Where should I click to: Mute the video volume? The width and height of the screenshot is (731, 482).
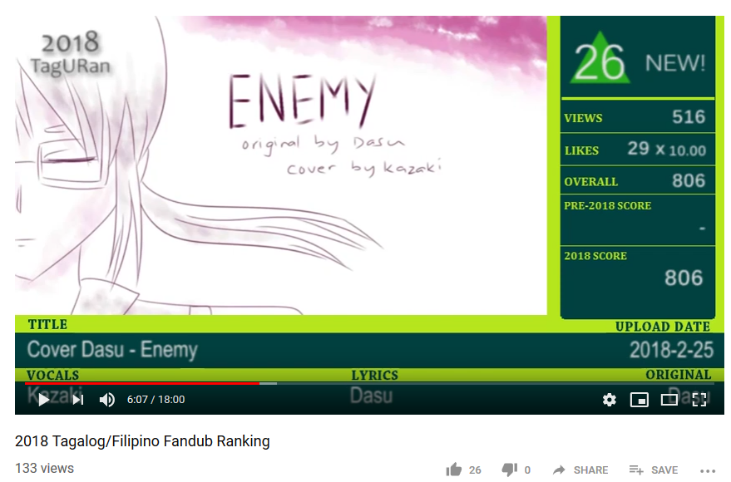[107, 400]
